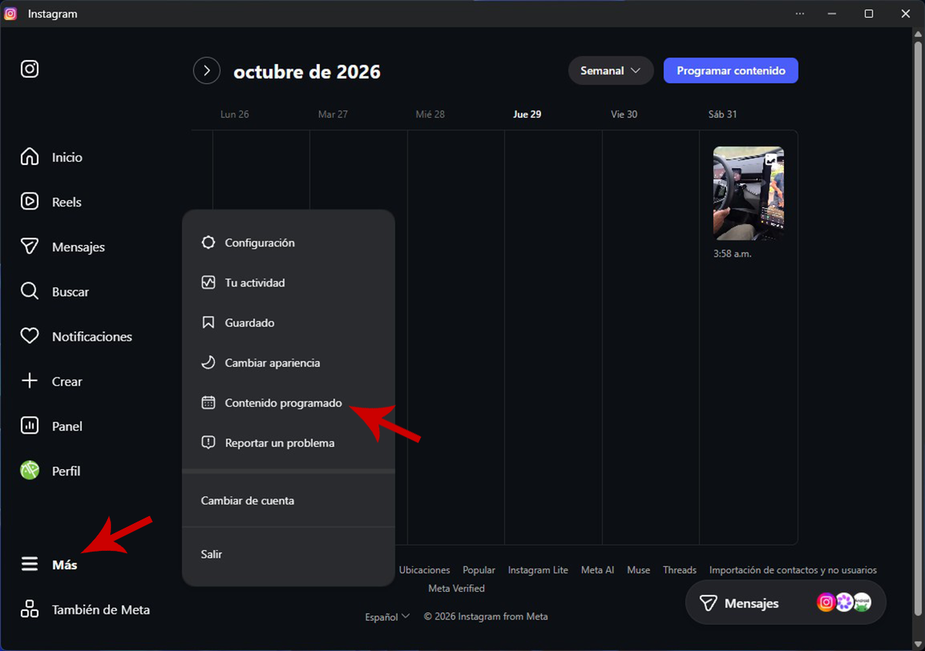Viewport: 925px width, 651px height.
Task: Click the Buscar sidebar label
Action: coord(70,292)
